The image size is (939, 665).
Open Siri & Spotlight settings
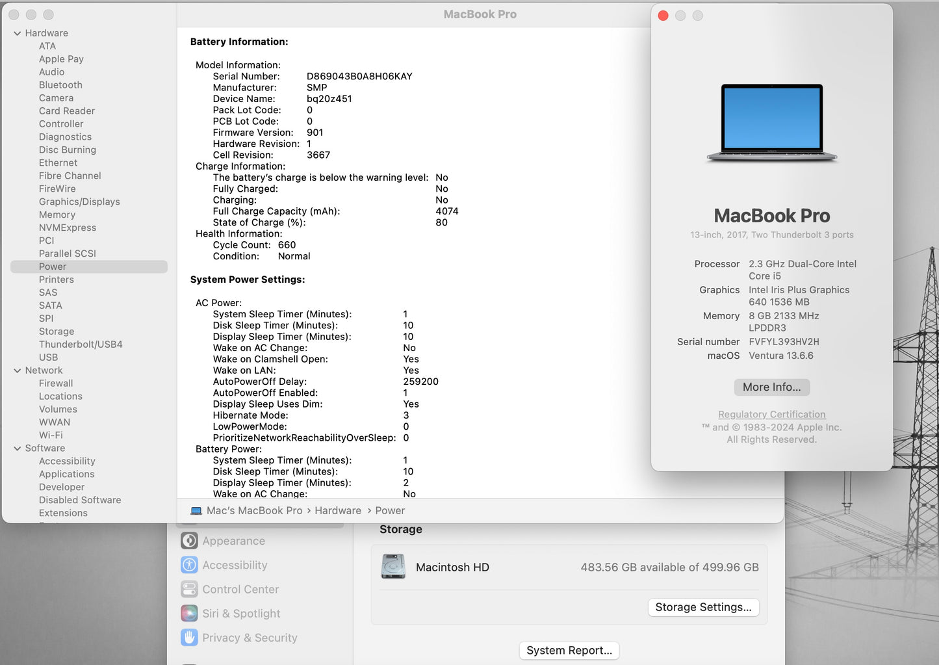[241, 613]
